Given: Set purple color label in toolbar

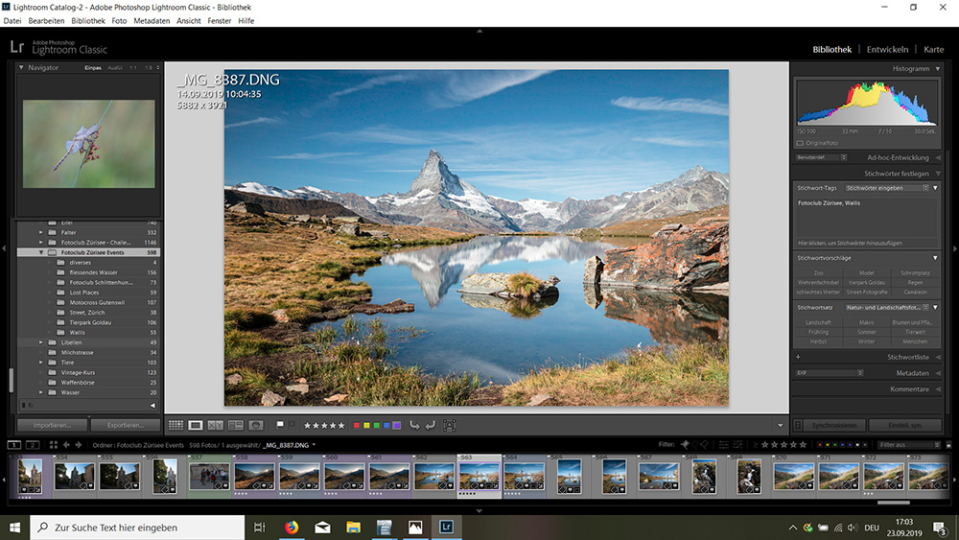Looking at the screenshot, I should tap(396, 425).
